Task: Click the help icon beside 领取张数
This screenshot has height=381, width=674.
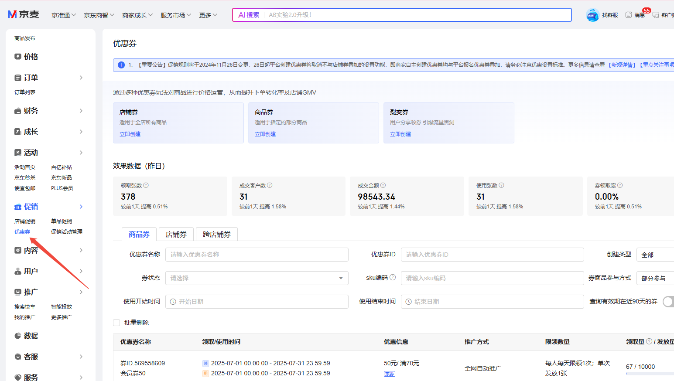Action: click(x=146, y=185)
